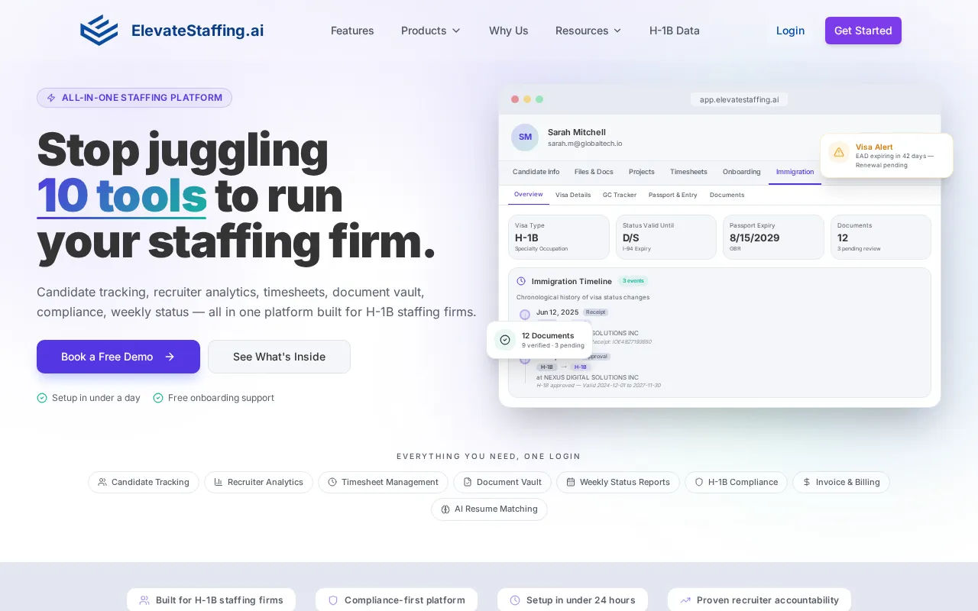Switch to the Projects tab
This screenshot has width=978, height=611.
point(642,172)
